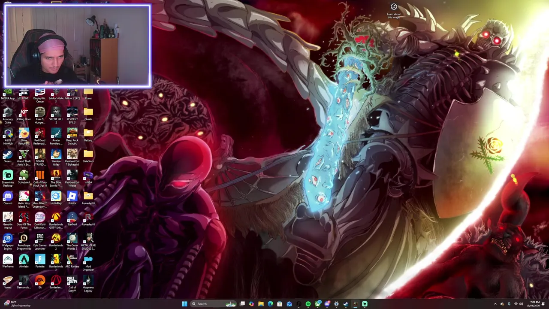
Task: Select METAL GEAR SOLID icon
Action: (88, 242)
